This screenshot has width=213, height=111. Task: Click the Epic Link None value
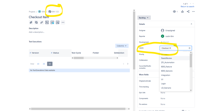(x=163, y=93)
